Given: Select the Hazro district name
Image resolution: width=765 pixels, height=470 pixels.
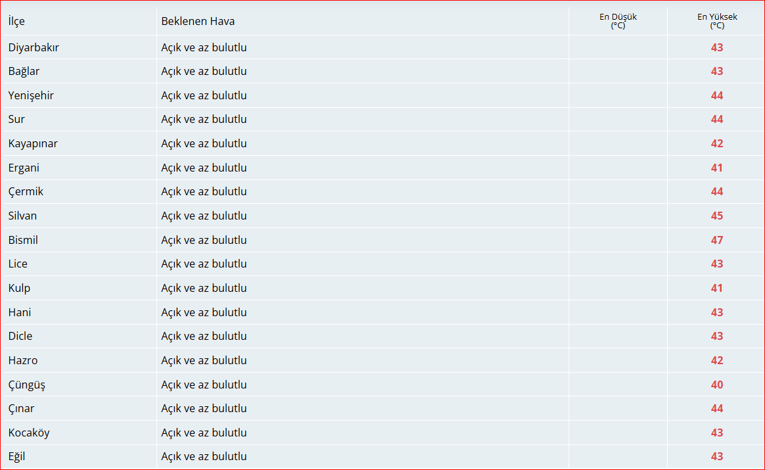Looking at the screenshot, I should coord(23,360).
